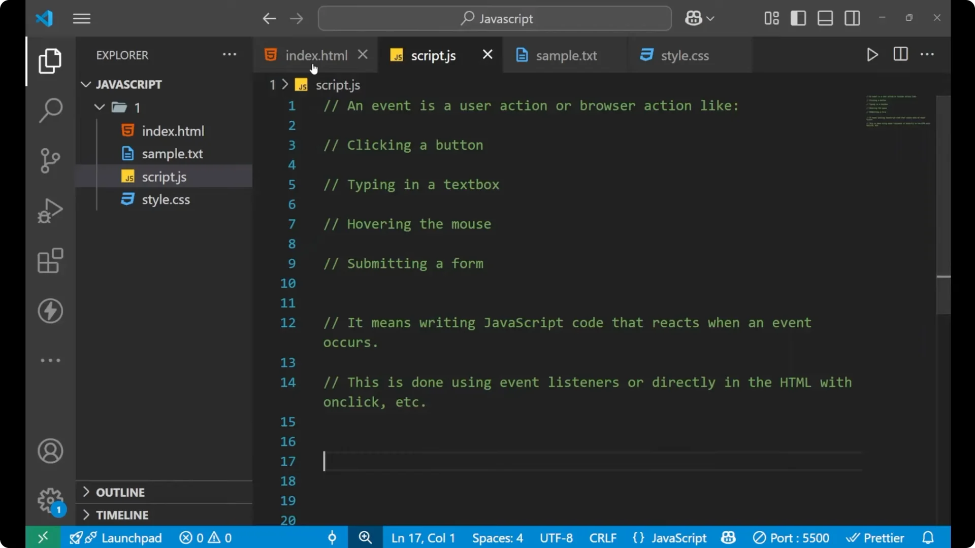
Task: Select style.css in the file explorer
Action: click(165, 199)
